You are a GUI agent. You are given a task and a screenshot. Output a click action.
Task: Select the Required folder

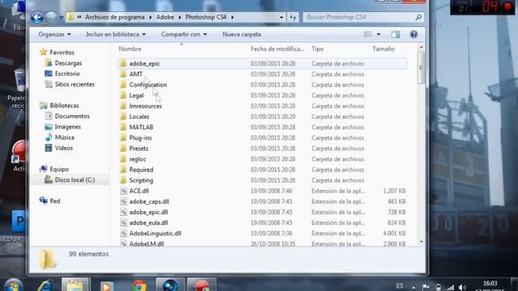point(141,170)
